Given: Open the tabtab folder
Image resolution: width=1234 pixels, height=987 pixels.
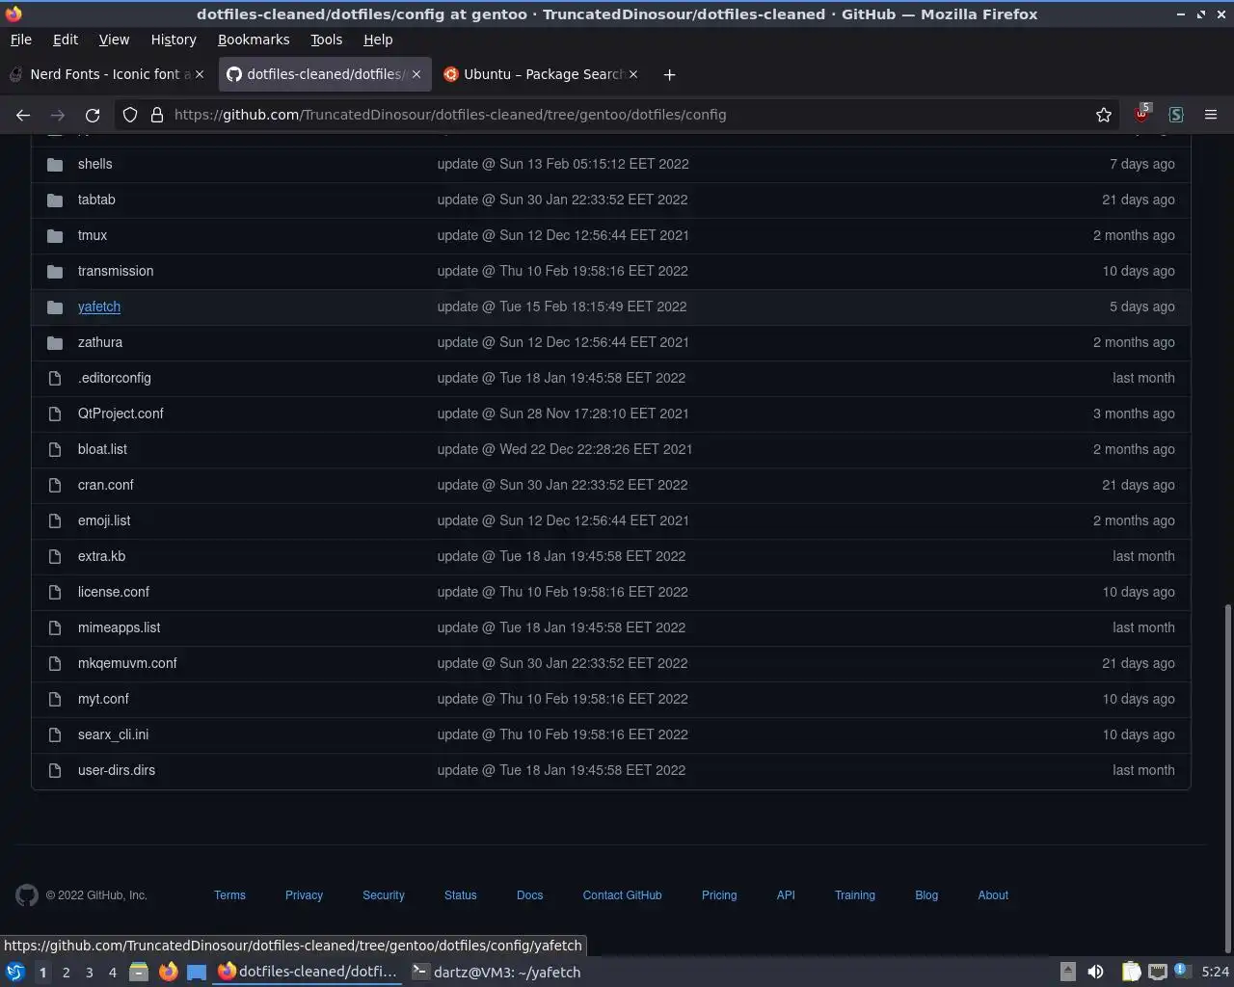Looking at the screenshot, I should 96,200.
